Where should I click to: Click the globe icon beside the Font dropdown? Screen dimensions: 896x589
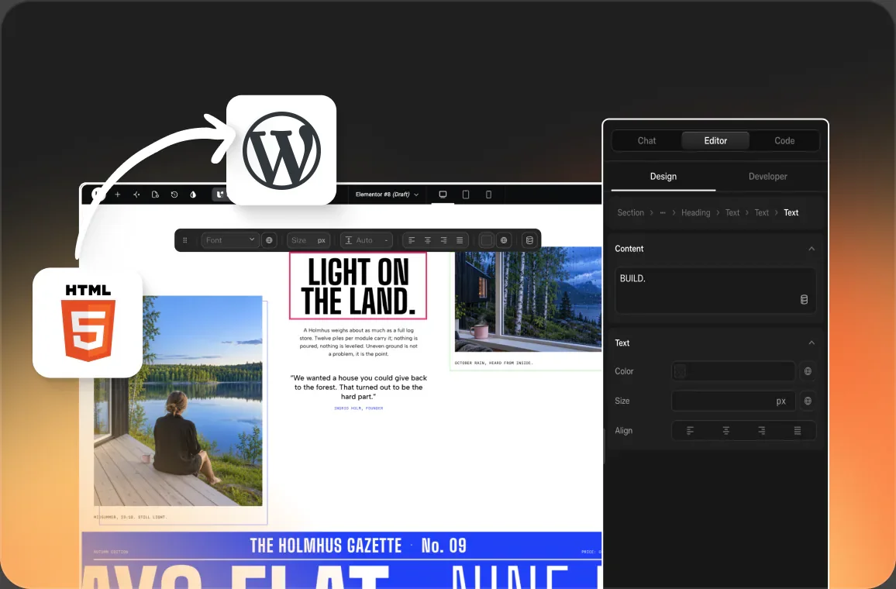click(x=269, y=240)
